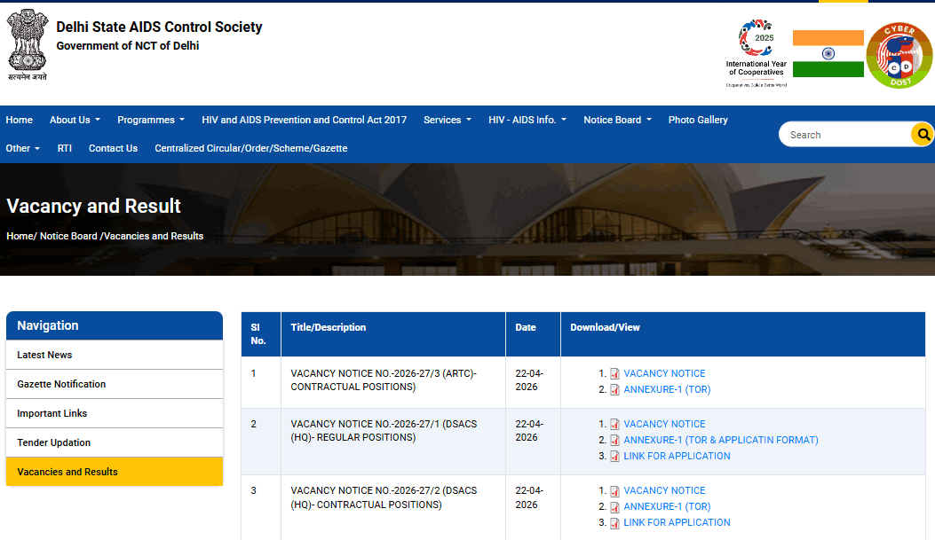Click the search magnifier icon
This screenshot has width=935, height=540.
923,134
